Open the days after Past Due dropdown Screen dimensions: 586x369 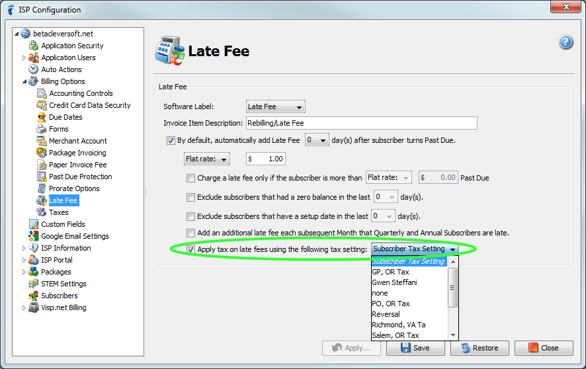[x=317, y=140]
